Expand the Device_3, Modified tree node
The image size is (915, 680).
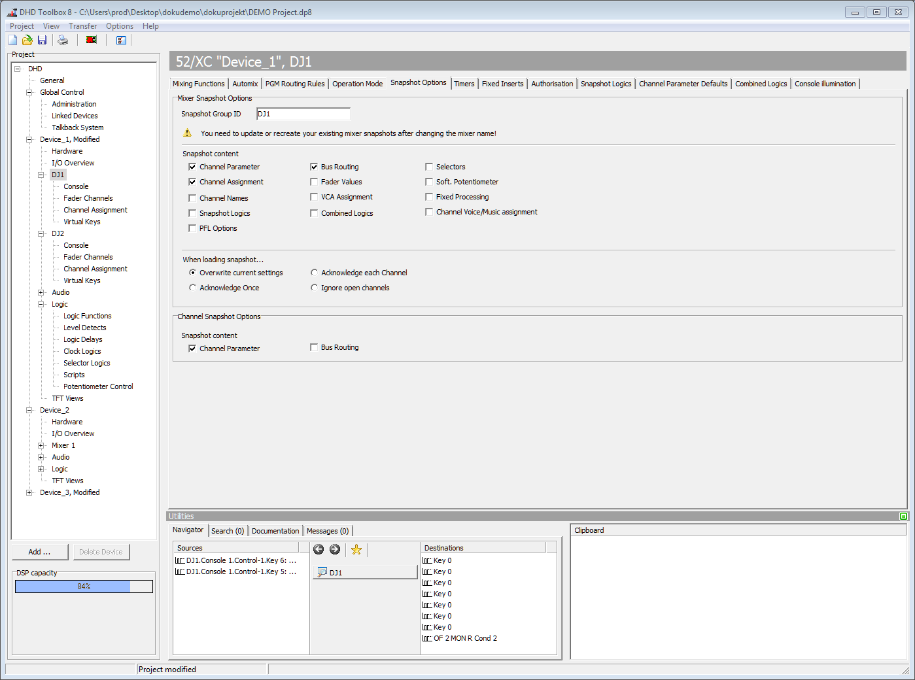(29, 492)
